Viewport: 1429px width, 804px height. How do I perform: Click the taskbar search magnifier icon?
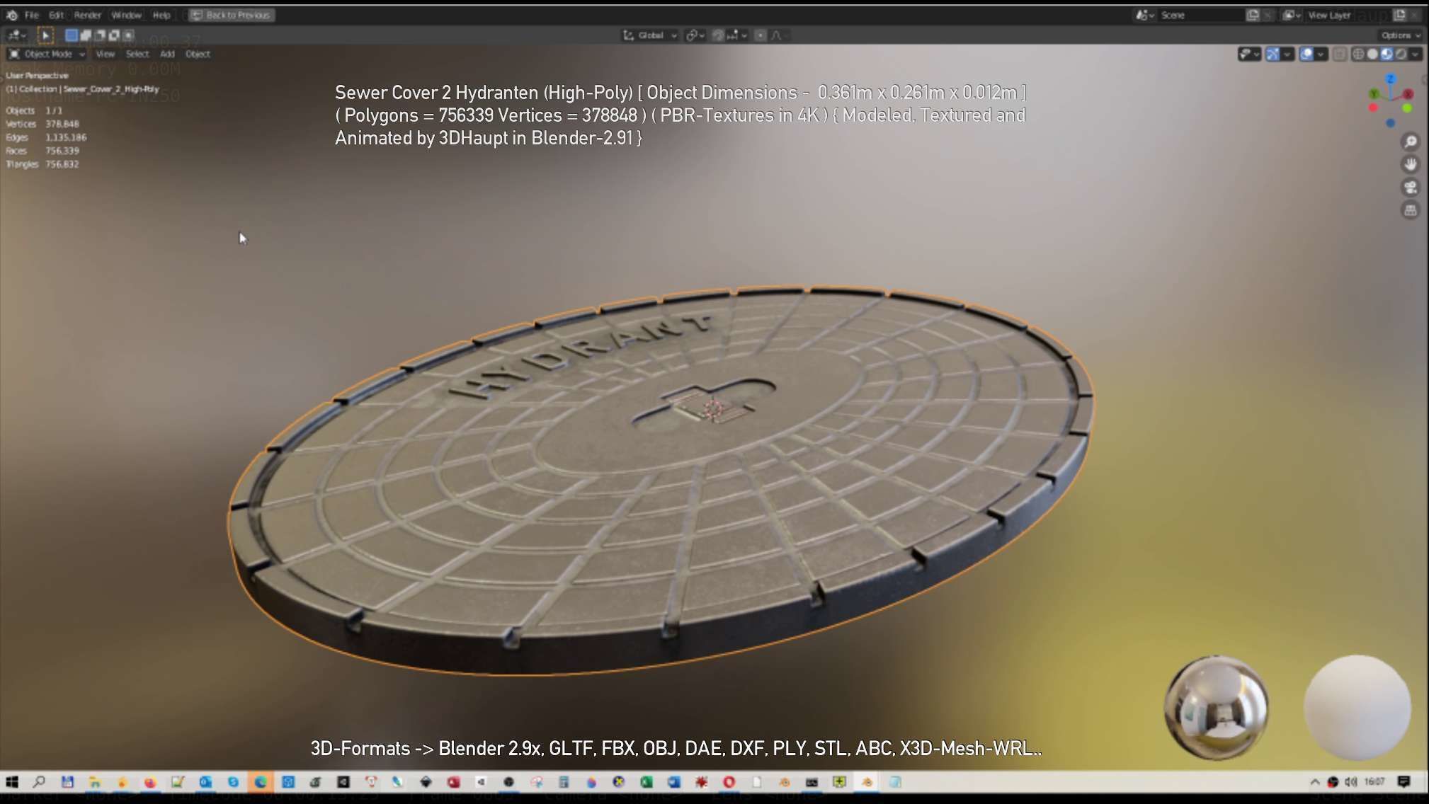(40, 782)
